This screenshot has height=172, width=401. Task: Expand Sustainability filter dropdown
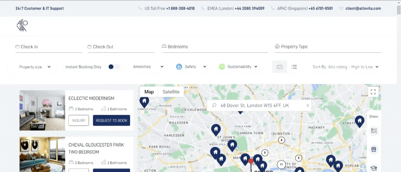click(238, 67)
